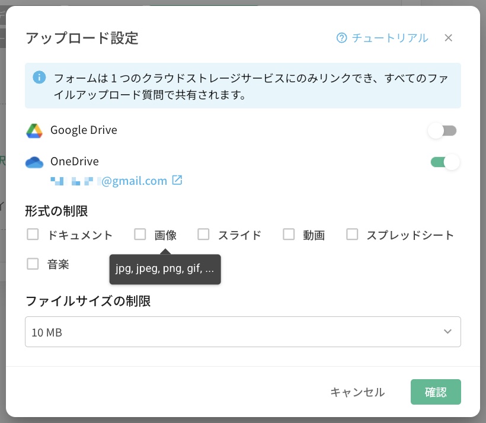486x423 pixels.
Task: Check the 動画 format checkbox
Action: (x=289, y=234)
